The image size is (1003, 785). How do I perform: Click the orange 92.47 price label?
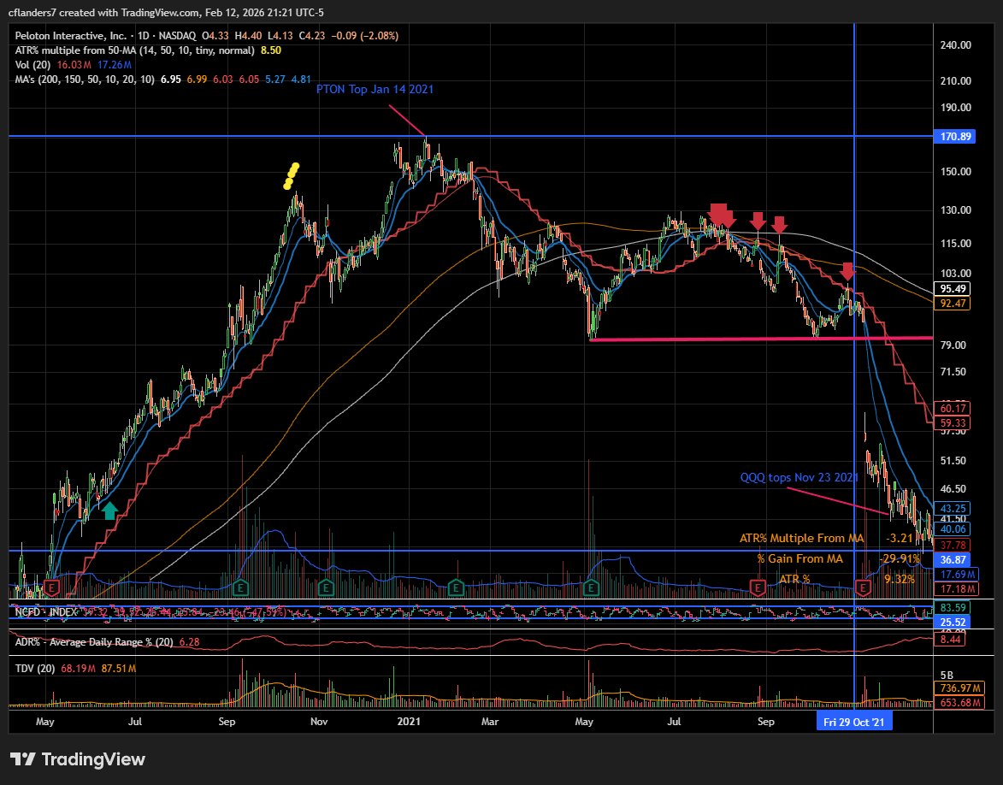(953, 304)
